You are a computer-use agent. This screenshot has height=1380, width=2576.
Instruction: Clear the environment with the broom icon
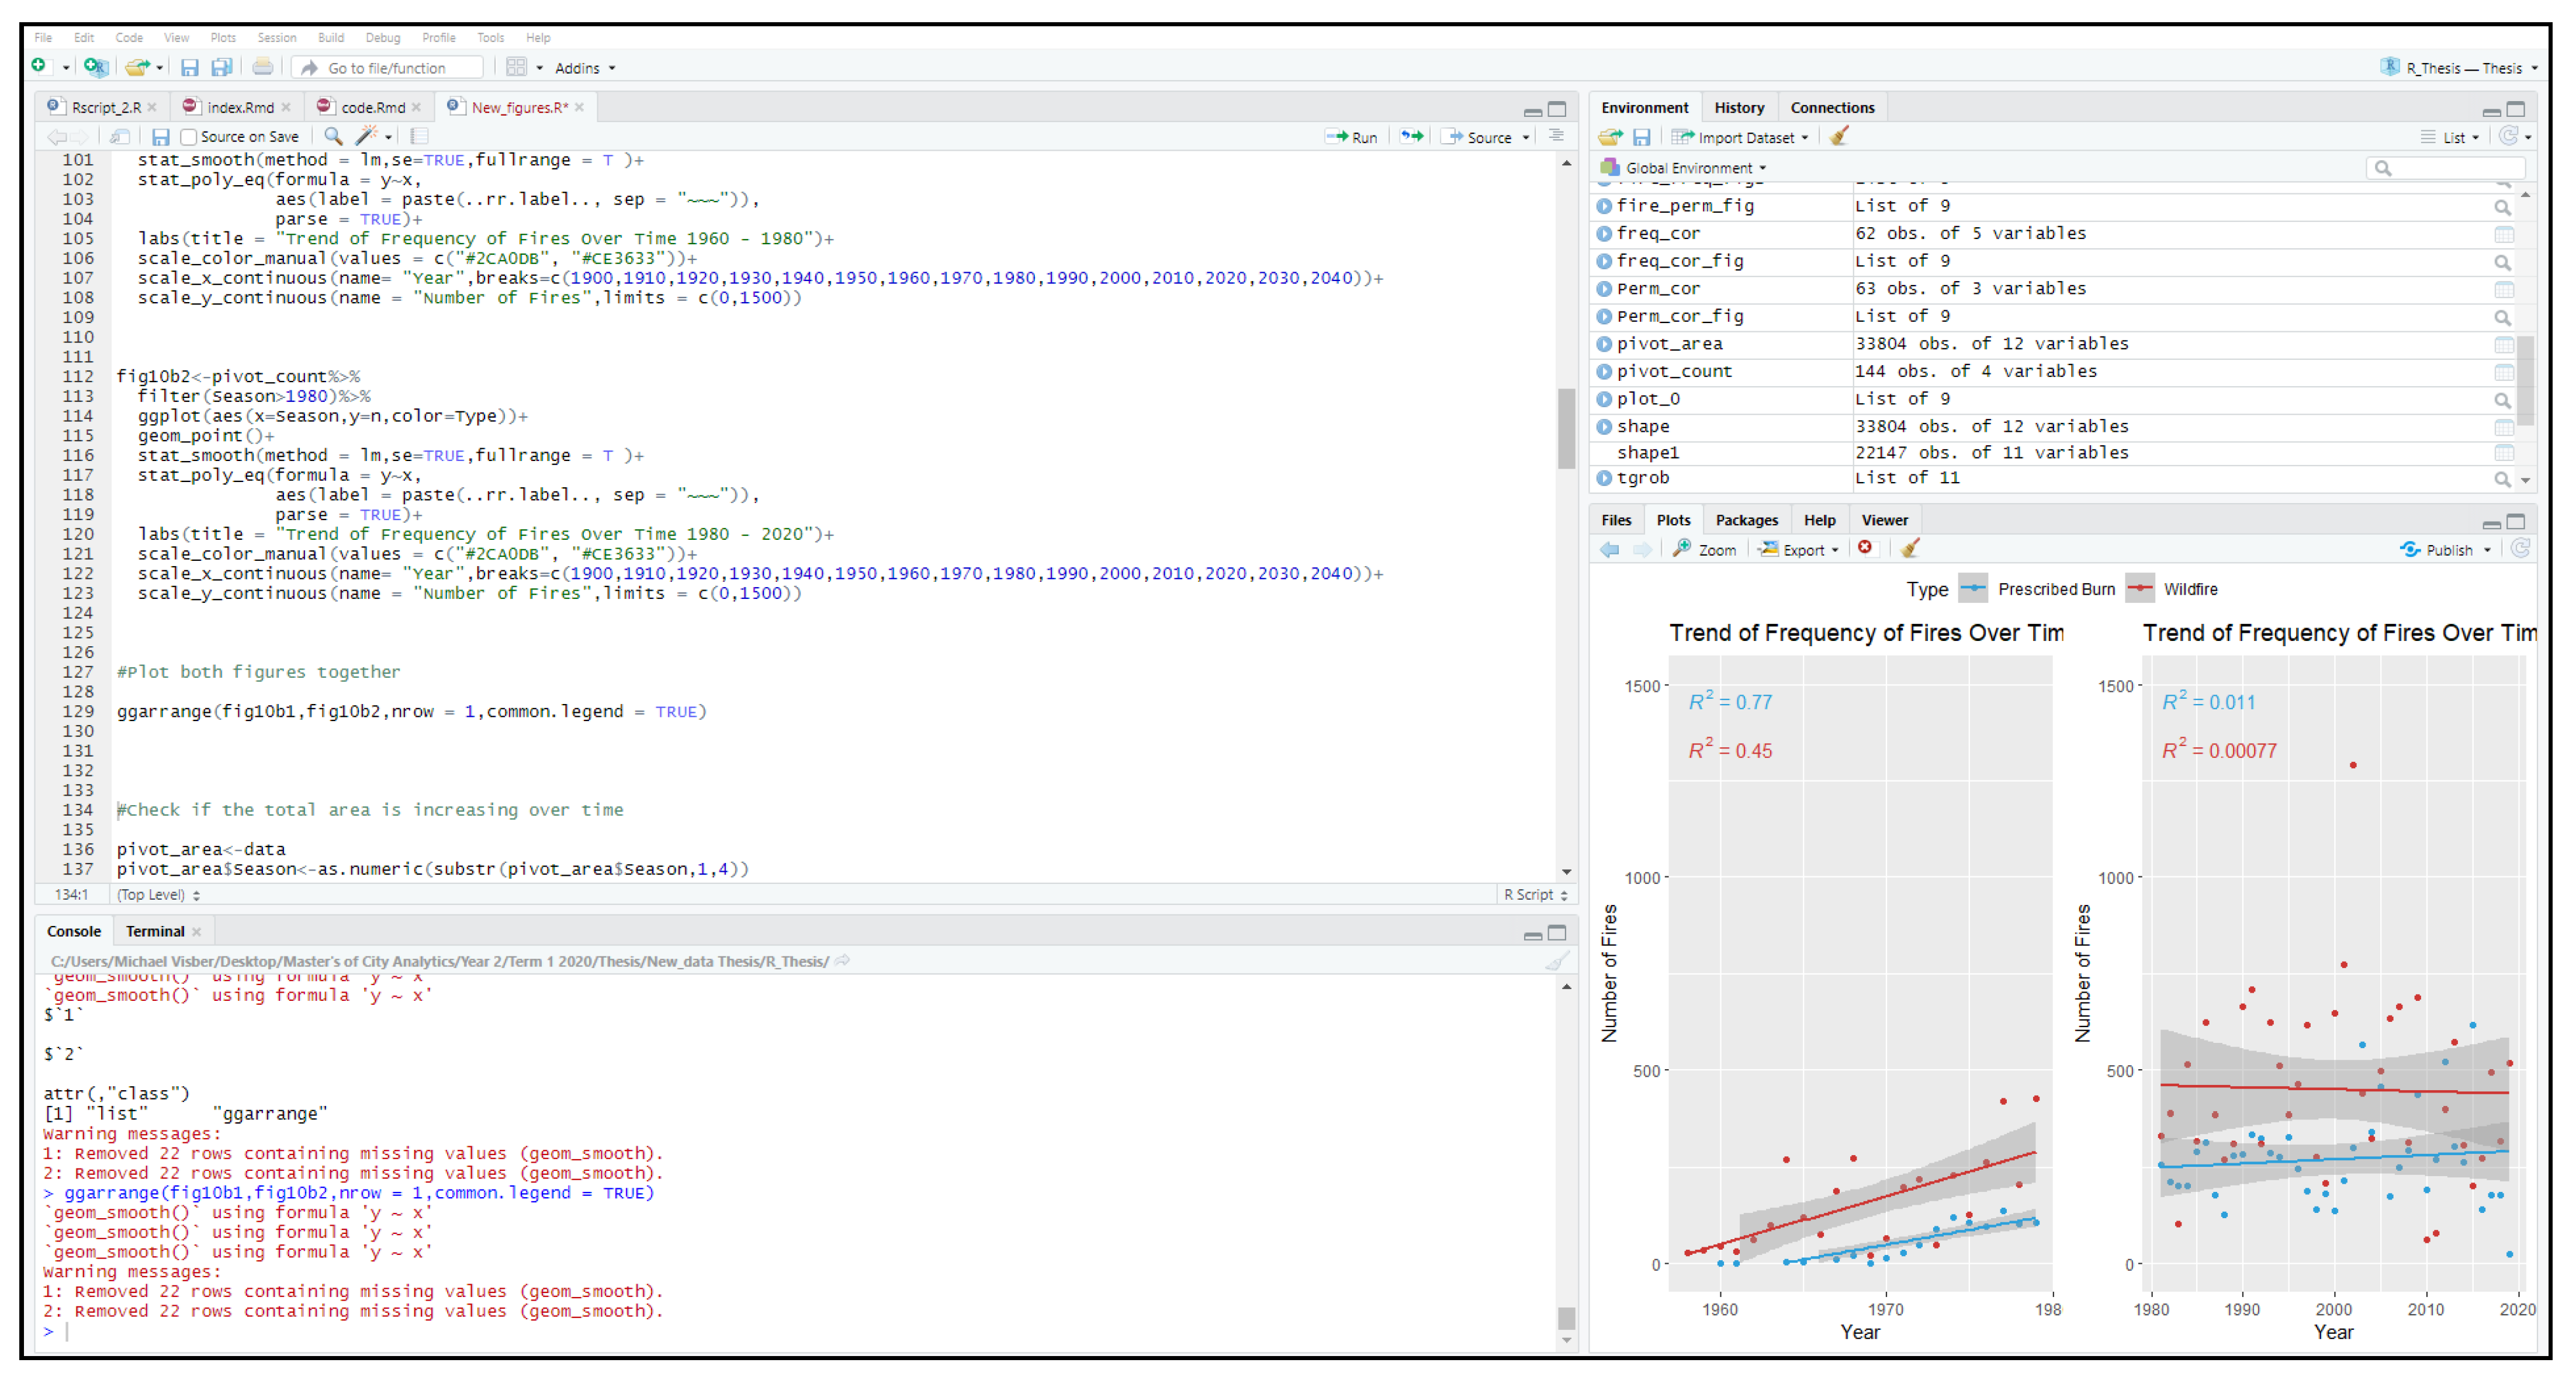[x=1838, y=137]
